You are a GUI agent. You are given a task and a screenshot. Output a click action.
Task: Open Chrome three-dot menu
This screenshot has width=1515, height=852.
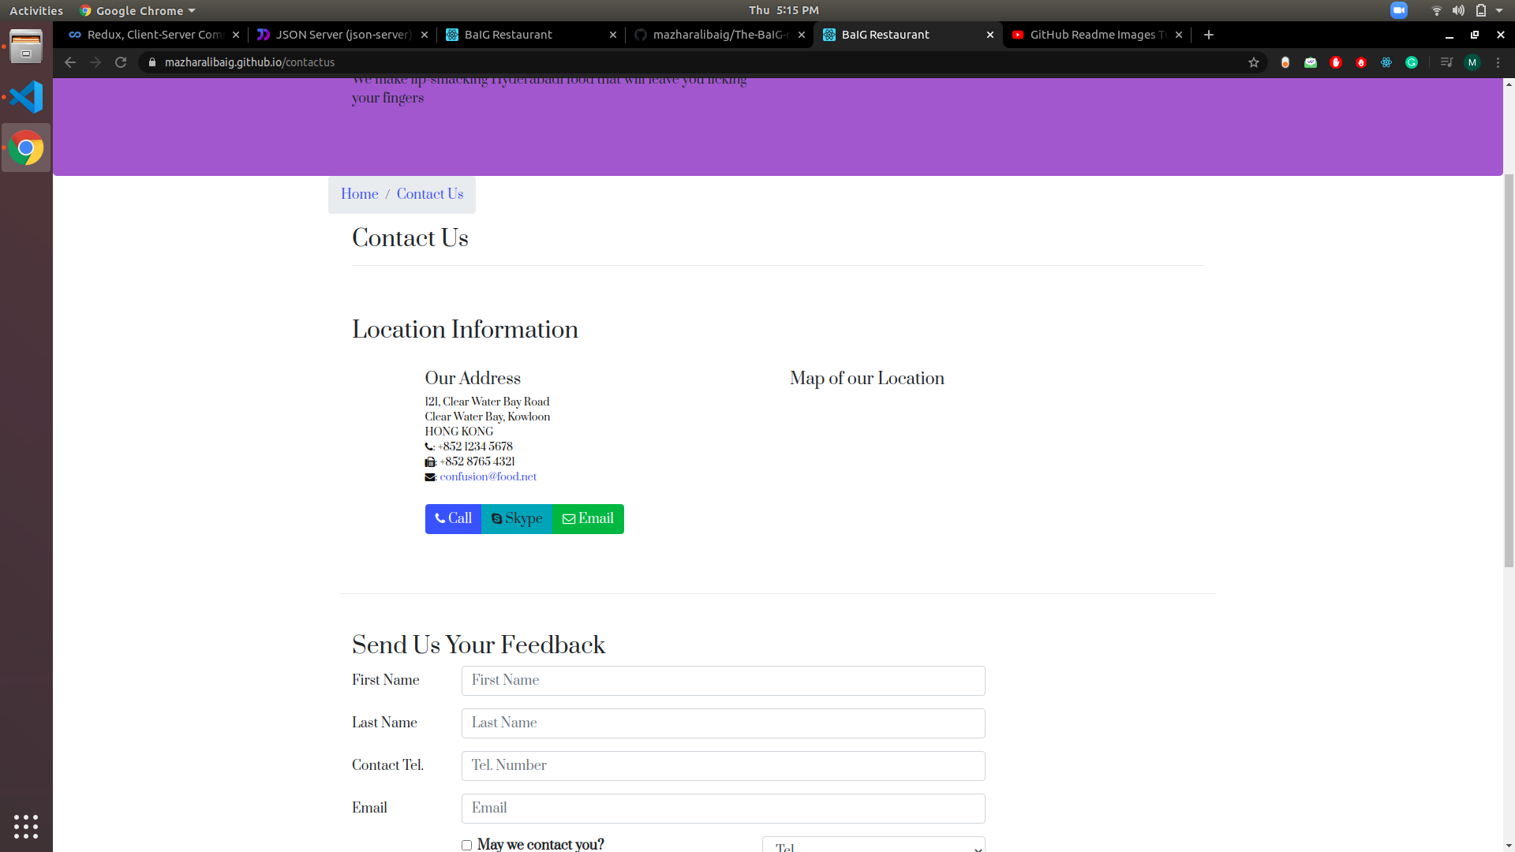[1498, 62]
